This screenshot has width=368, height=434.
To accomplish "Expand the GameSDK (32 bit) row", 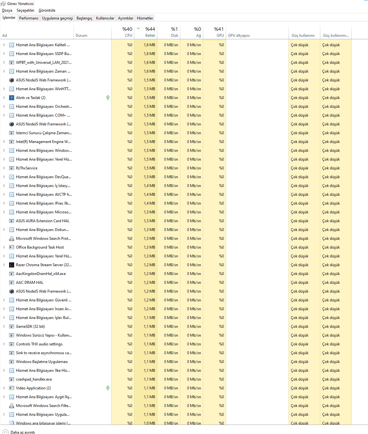I will coord(4,327).
